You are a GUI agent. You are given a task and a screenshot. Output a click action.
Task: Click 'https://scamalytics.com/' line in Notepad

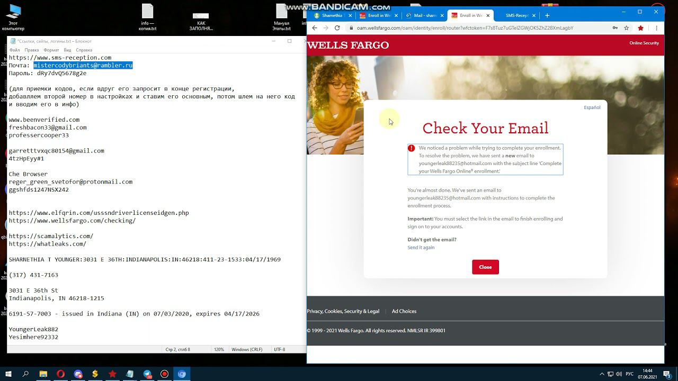coord(51,236)
